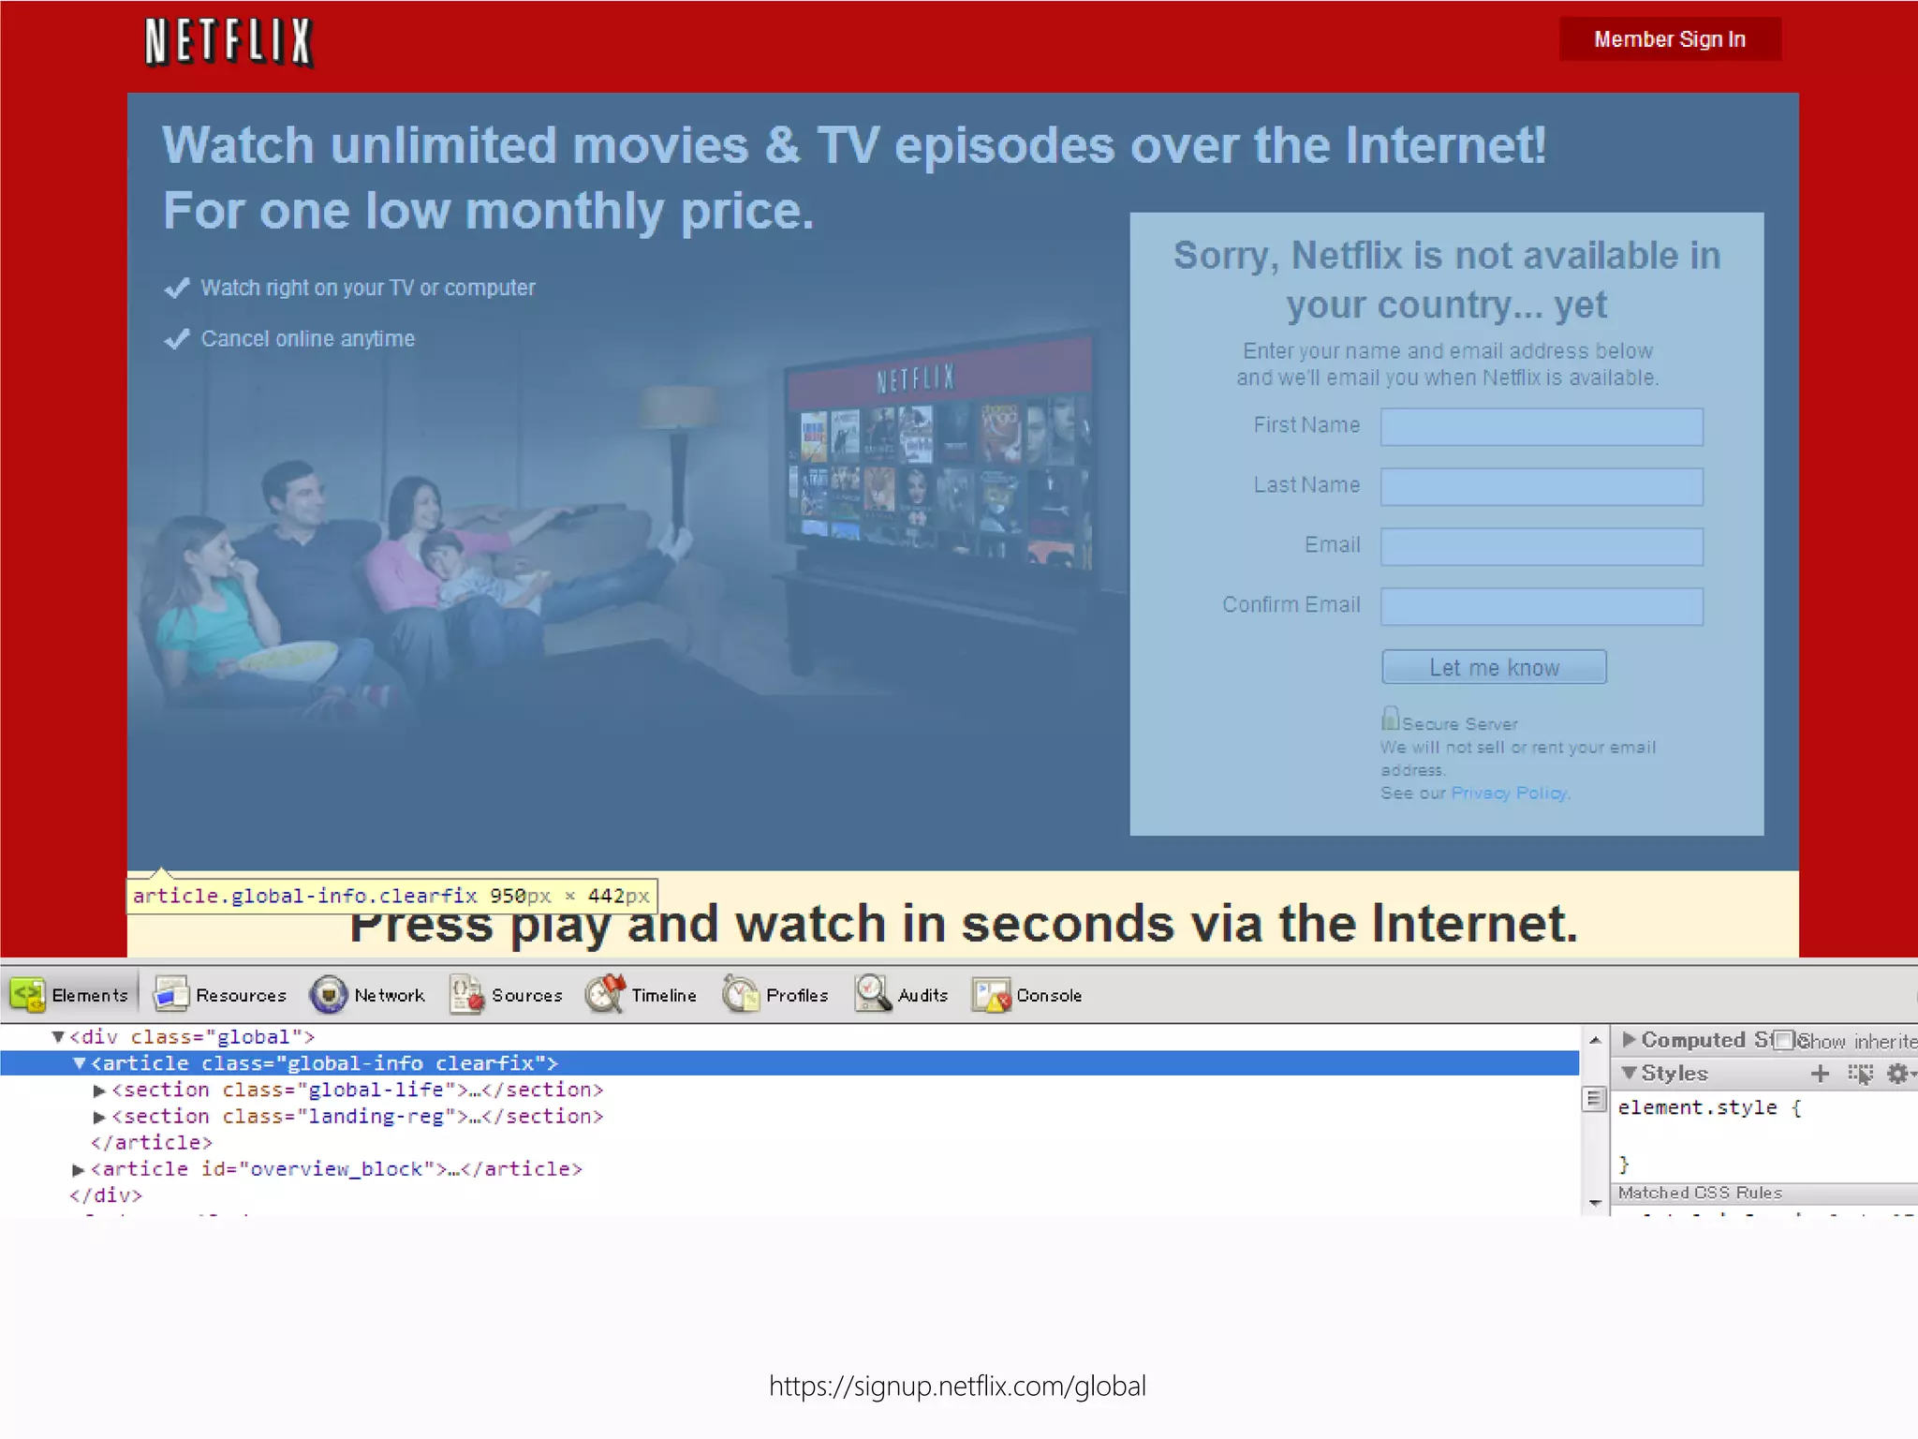1918x1439 pixels.
Task: Click the article.global-info.clearfix size tooltip
Action: (392, 896)
